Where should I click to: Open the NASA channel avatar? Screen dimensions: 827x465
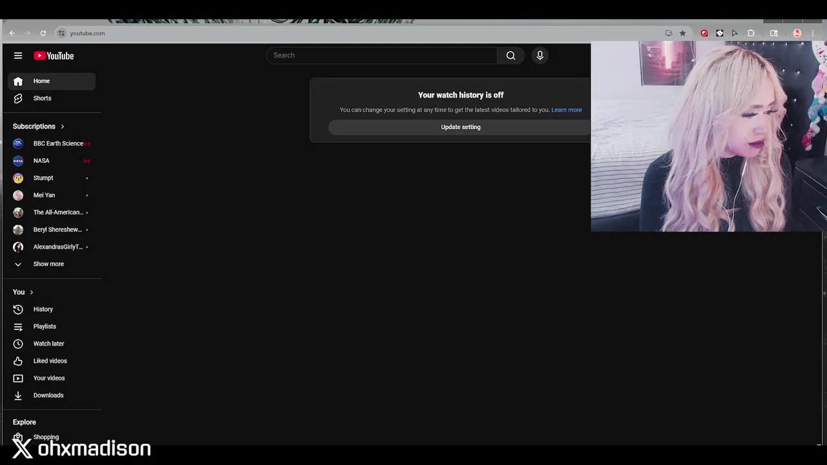[x=18, y=161]
